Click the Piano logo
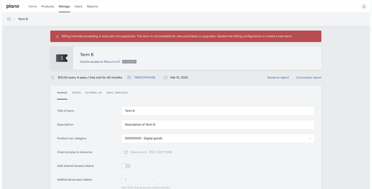 (x=13, y=6)
